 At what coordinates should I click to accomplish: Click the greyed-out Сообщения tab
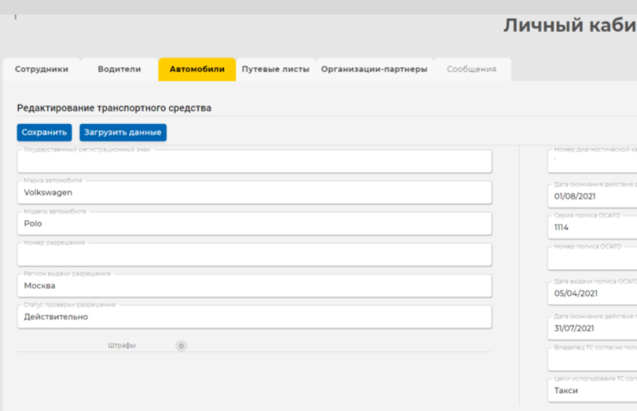[x=472, y=69]
